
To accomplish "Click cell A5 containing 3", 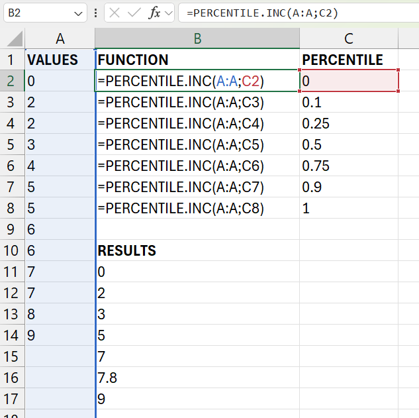I will [60, 144].
